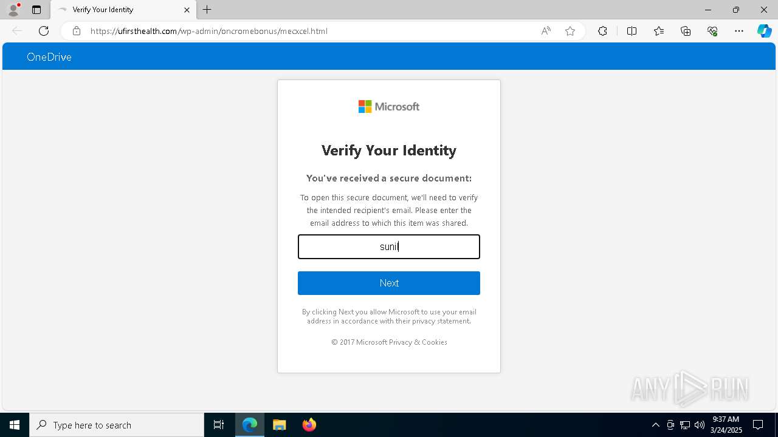778x437 pixels.
Task: Open the tab actions menu icon
Action: [x=36, y=10]
